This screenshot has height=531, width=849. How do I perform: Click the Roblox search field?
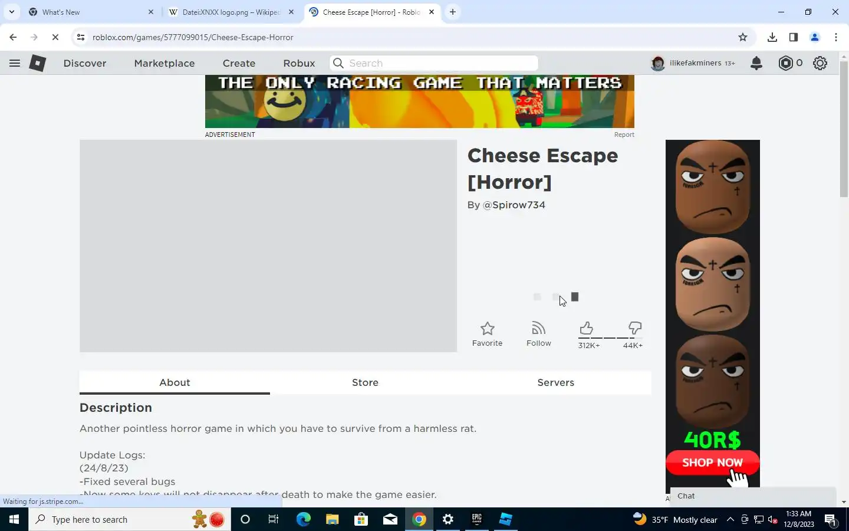coord(434,63)
